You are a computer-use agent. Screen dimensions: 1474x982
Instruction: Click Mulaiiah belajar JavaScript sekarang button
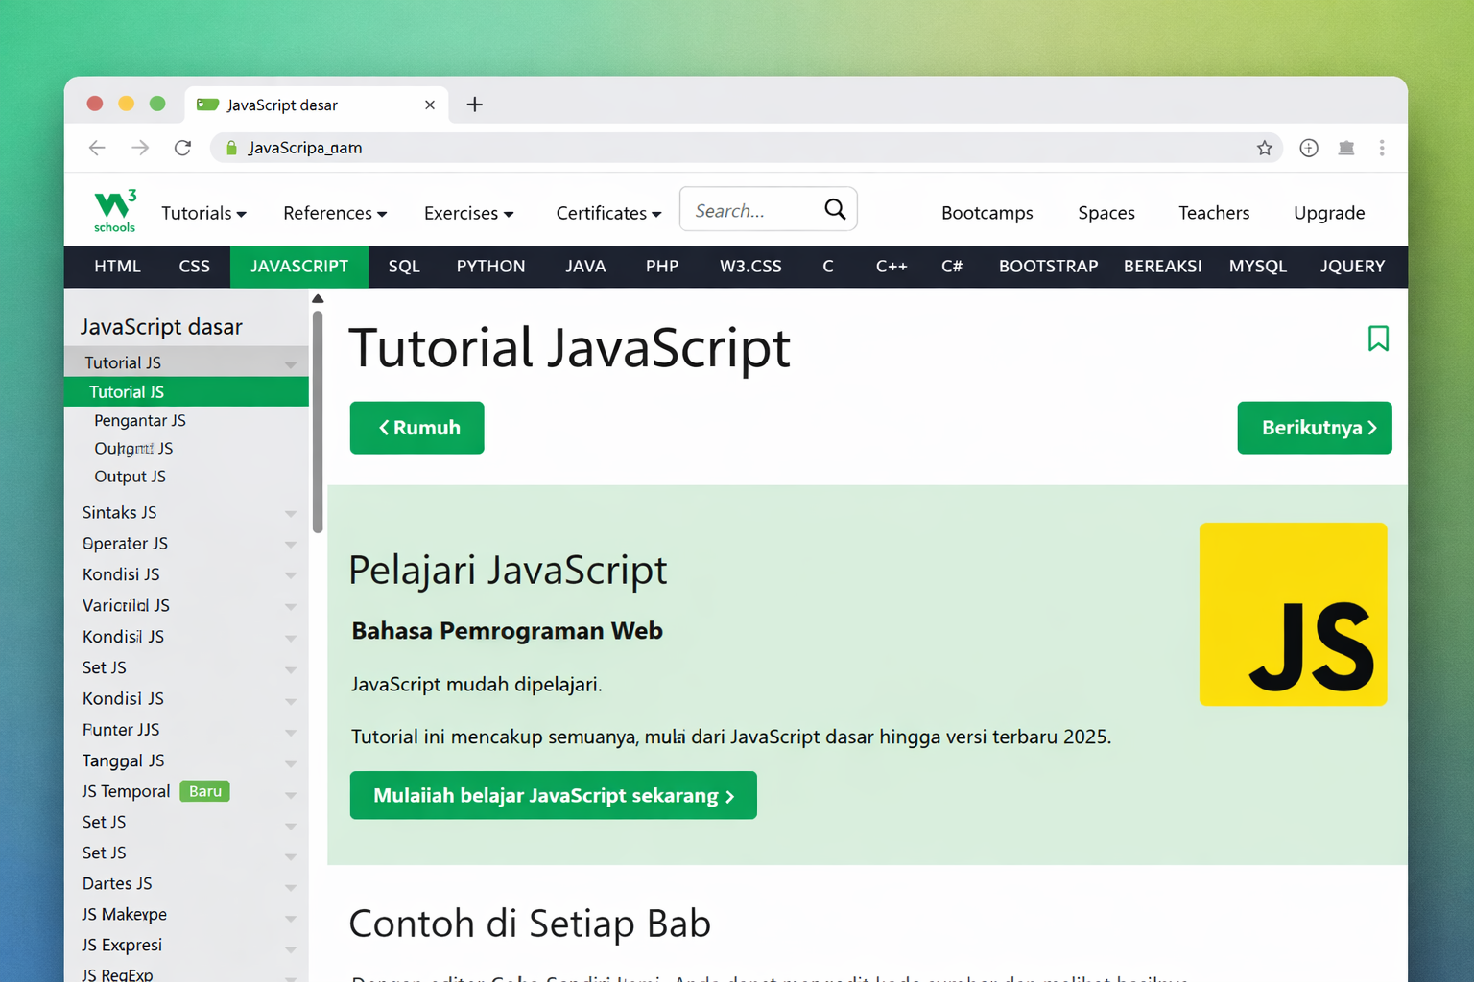point(553,795)
